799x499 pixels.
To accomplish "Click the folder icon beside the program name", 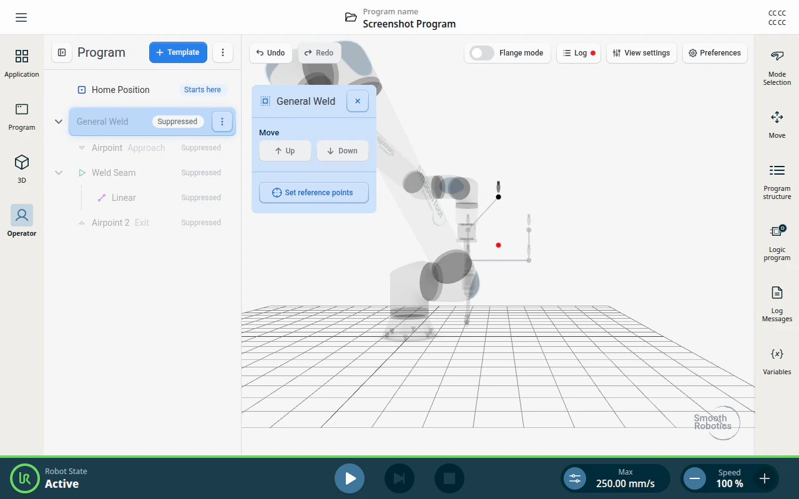I will point(351,17).
